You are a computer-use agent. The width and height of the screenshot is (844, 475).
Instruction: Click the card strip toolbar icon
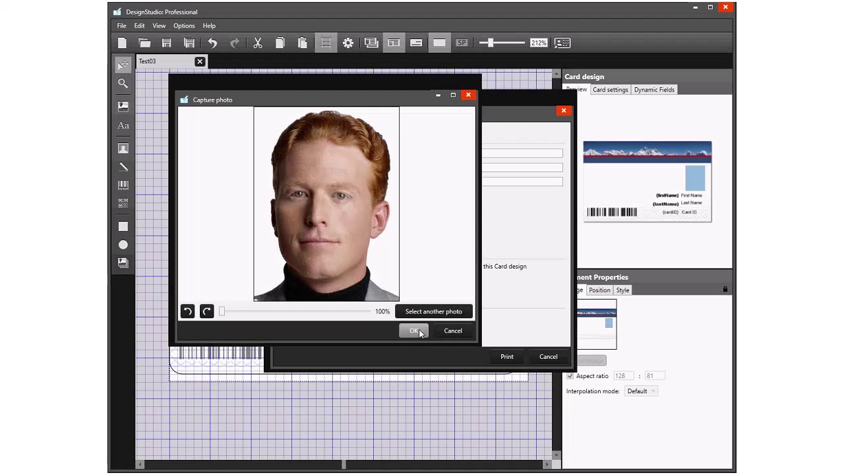pyautogui.click(x=416, y=43)
